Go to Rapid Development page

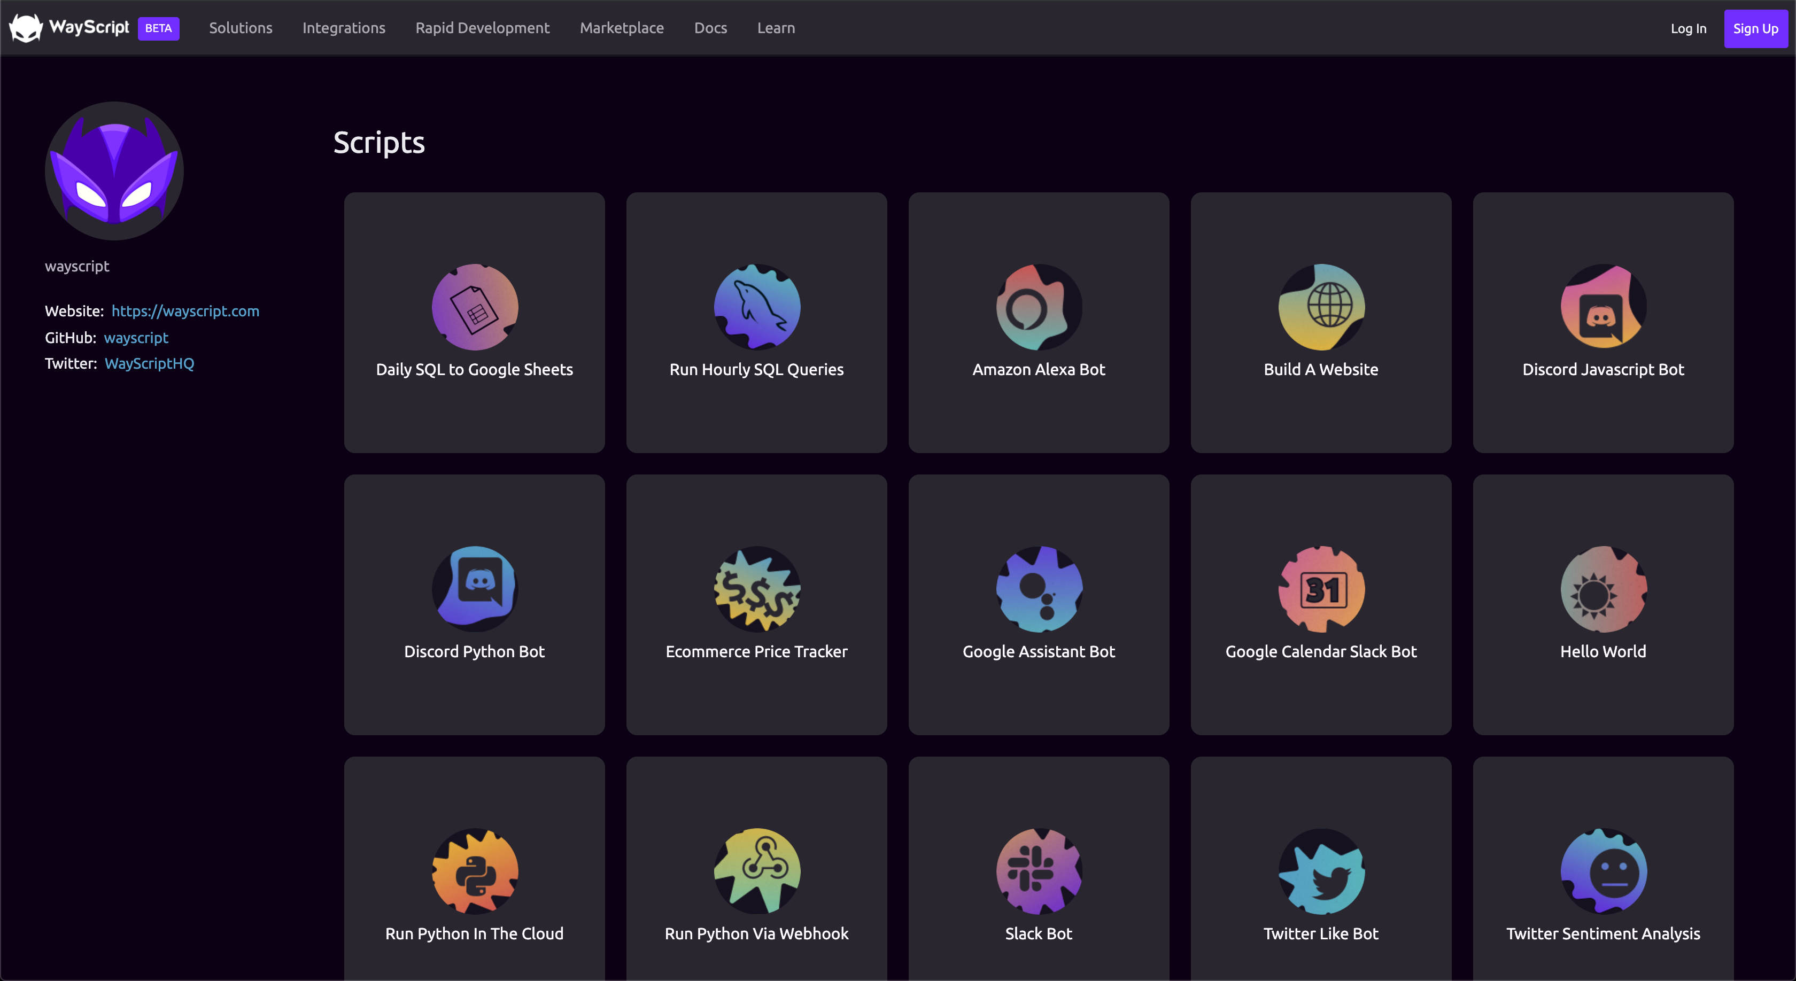point(483,28)
